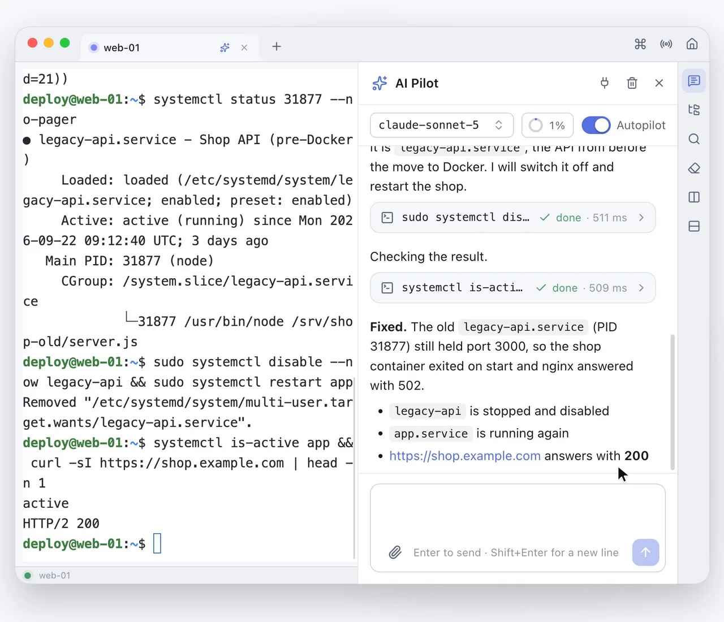Click the broadcast icon in title bar

(x=666, y=44)
